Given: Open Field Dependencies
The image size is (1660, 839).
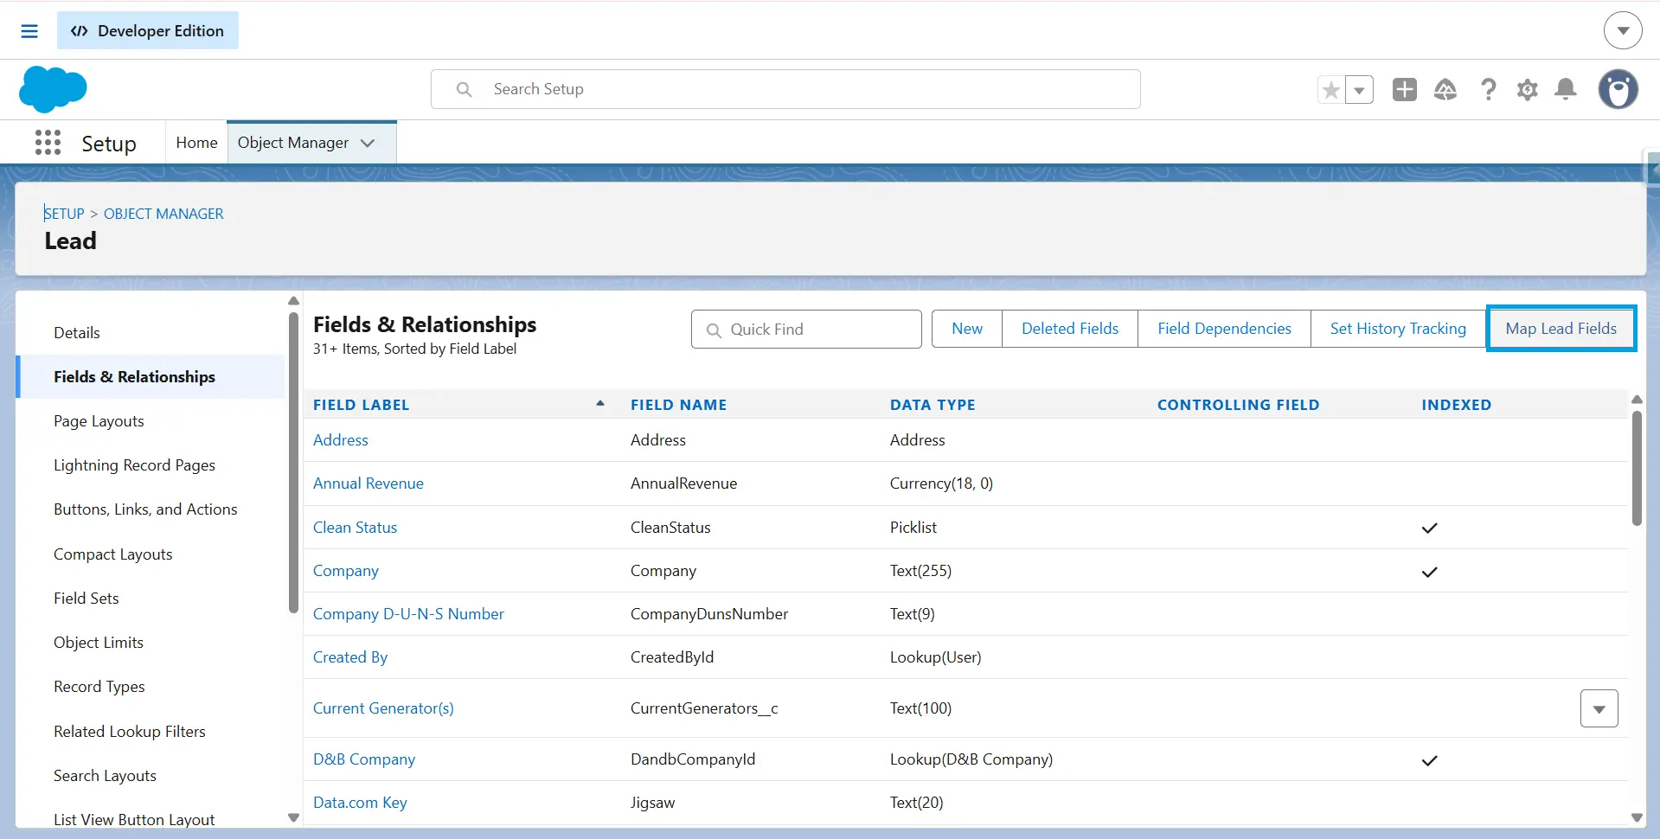Looking at the screenshot, I should (1224, 329).
